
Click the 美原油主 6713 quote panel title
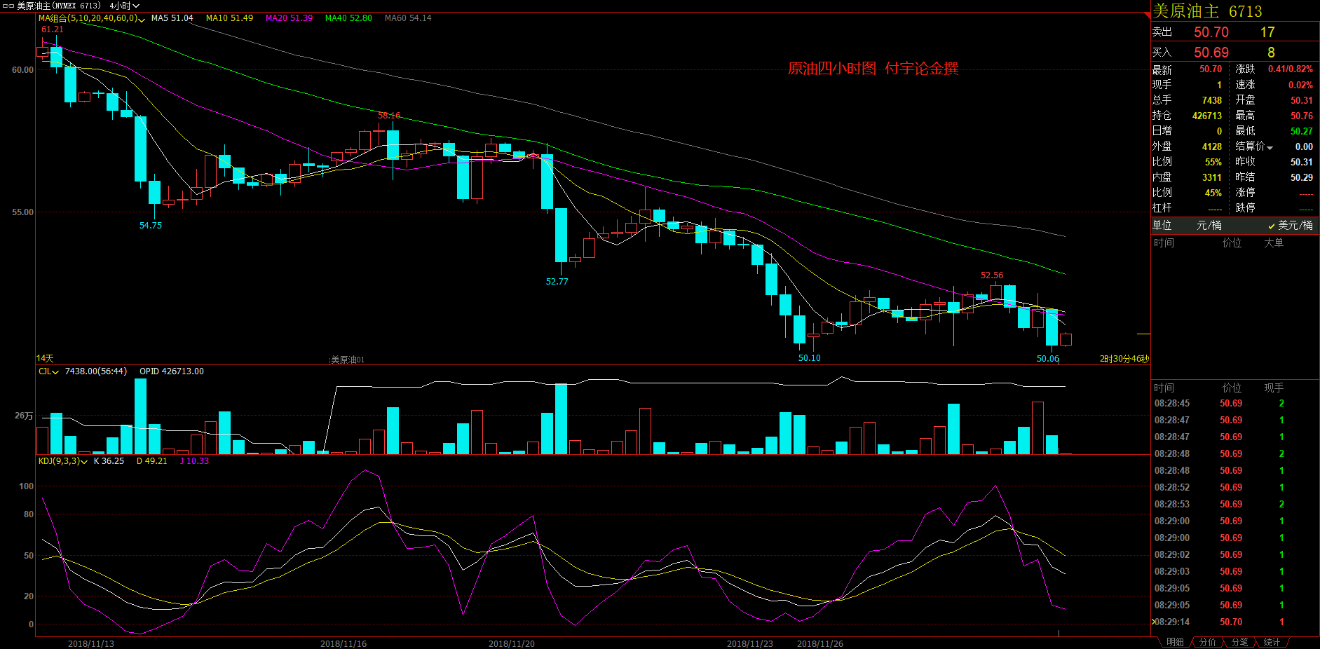pos(1207,11)
